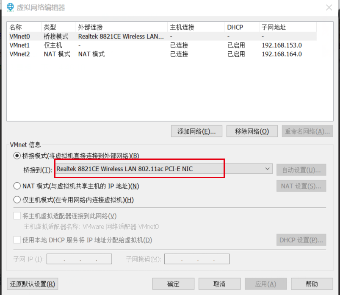Screen dimensions: 340x295
Task: Click 还原默认设置(R) button
Action: tap(32, 284)
